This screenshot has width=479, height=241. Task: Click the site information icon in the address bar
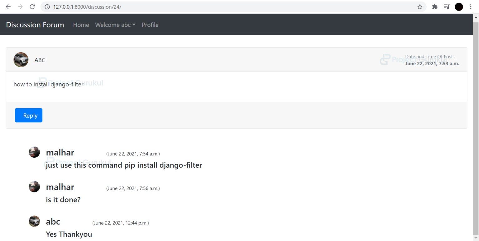pos(47,7)
